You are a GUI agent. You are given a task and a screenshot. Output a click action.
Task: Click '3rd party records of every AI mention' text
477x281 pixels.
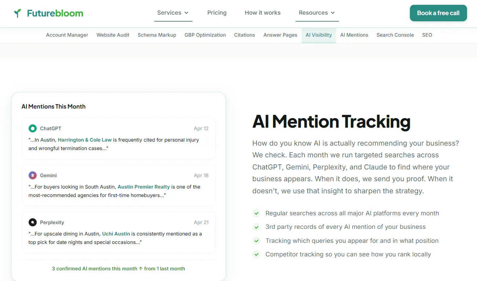(x=346, y=227)
